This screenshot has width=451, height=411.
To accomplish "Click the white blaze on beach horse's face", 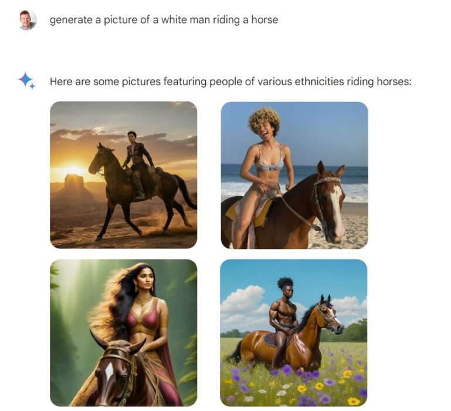I will [x=337, y=206].
